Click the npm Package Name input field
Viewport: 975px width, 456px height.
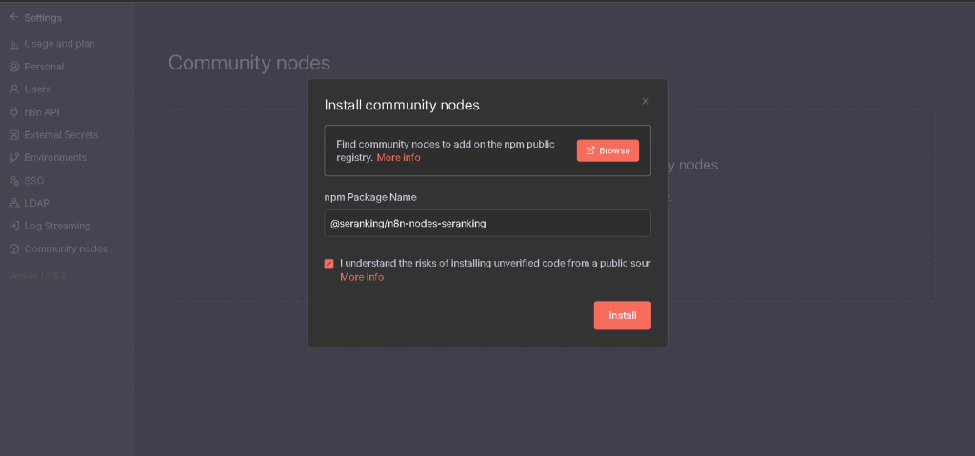pos(487,224)
